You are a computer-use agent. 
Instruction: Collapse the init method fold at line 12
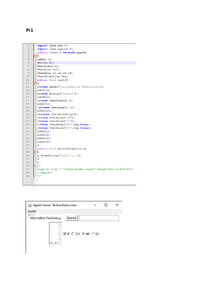pyautogui.click(x=36, y=83)
